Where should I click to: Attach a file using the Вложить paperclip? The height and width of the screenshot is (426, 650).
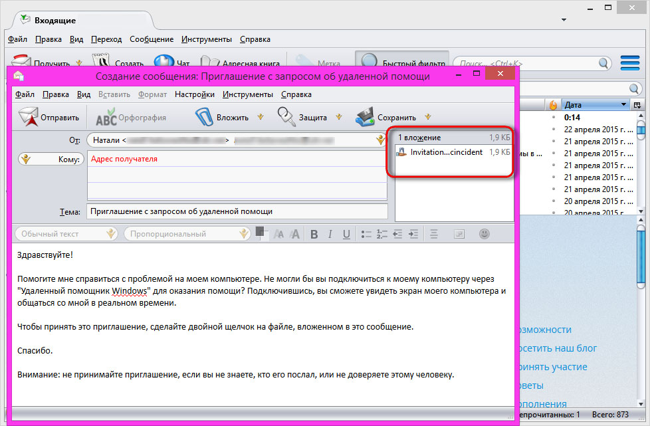[x=222, y=117]
